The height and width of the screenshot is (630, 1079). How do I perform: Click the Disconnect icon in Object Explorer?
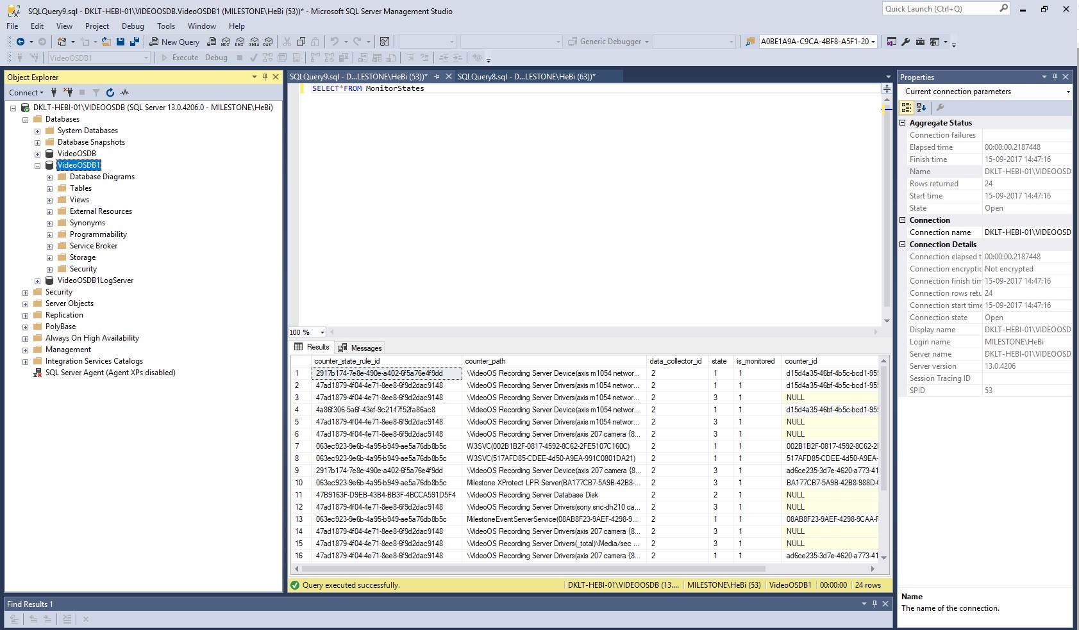click(68, 92)
